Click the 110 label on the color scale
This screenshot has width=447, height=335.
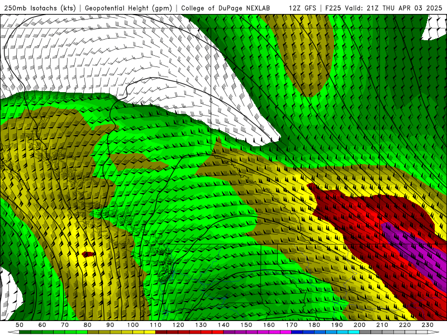click(x=156, y=325)
